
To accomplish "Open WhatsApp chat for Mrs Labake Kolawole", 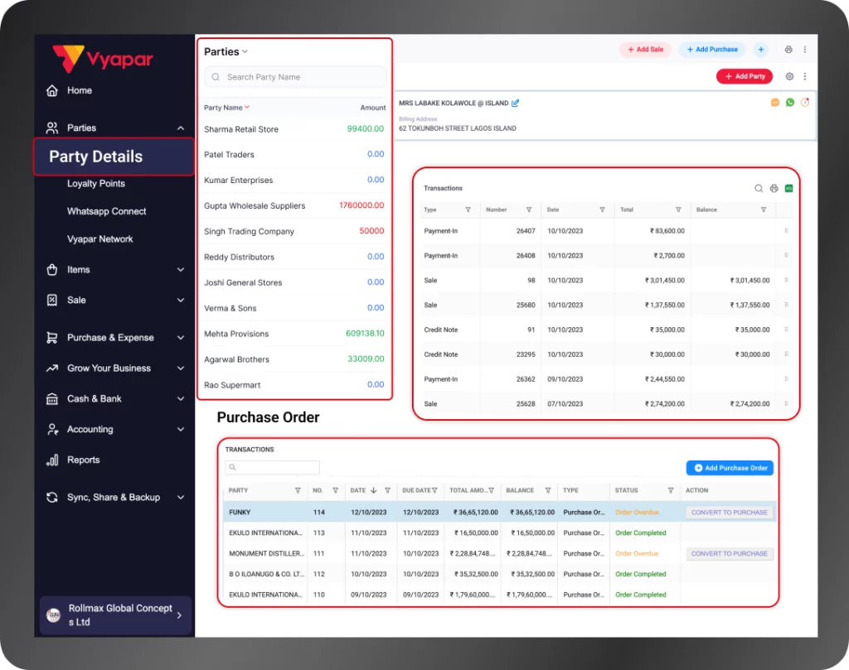I will tap(790, 102).
